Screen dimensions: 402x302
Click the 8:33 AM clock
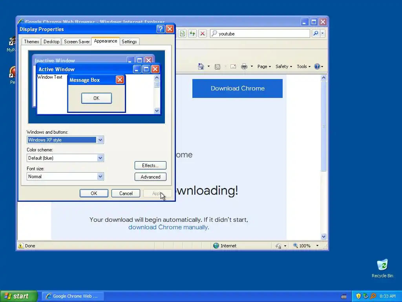[x=387, y=296]
